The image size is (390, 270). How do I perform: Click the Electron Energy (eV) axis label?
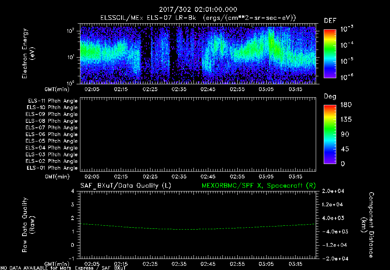click(28, 53)
